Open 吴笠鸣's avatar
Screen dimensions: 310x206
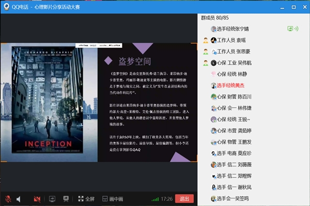click(213, 198)
